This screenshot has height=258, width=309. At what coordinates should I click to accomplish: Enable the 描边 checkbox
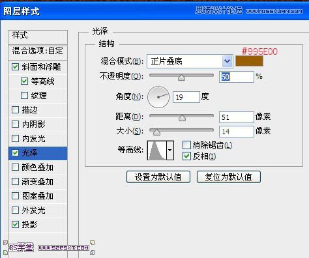pyautogui.click(x=15, y=109)
